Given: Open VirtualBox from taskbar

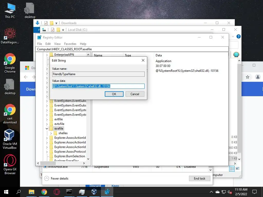Looking at the screenshot, I should tap(94, 192).
